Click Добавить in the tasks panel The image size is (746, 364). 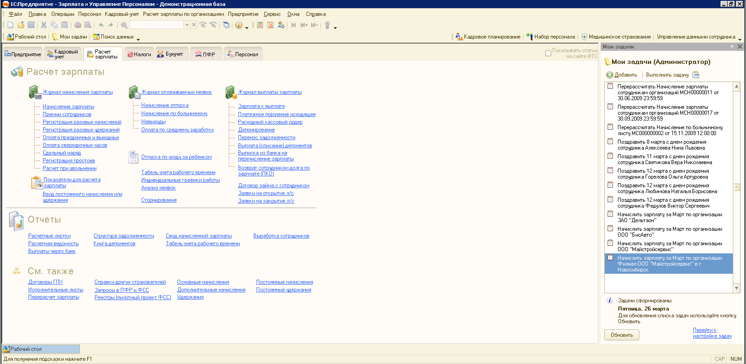622,75
